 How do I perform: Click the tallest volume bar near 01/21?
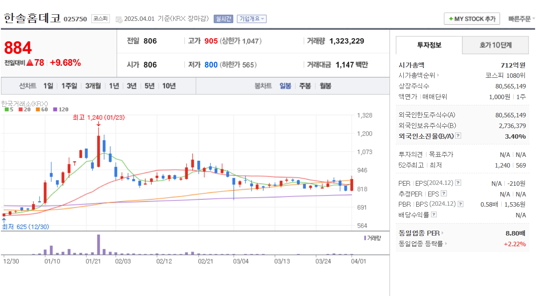98,244
